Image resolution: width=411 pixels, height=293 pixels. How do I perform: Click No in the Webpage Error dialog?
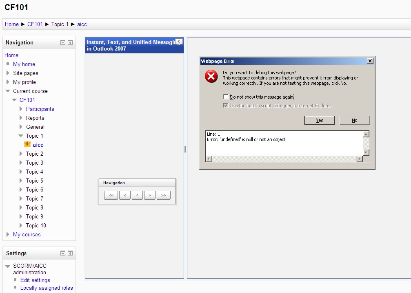pos(355,120)
